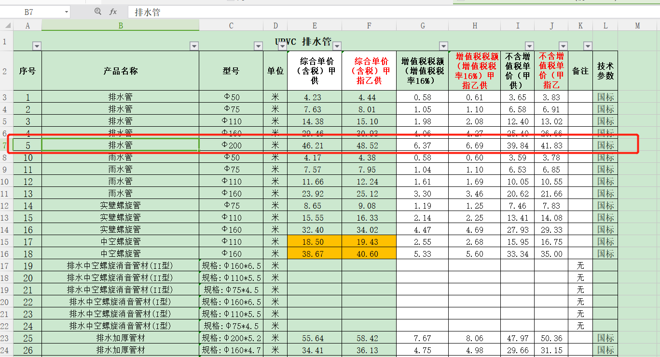Open the name box dropdown arrow
The image size is (660, 357).
click(66, 12)
